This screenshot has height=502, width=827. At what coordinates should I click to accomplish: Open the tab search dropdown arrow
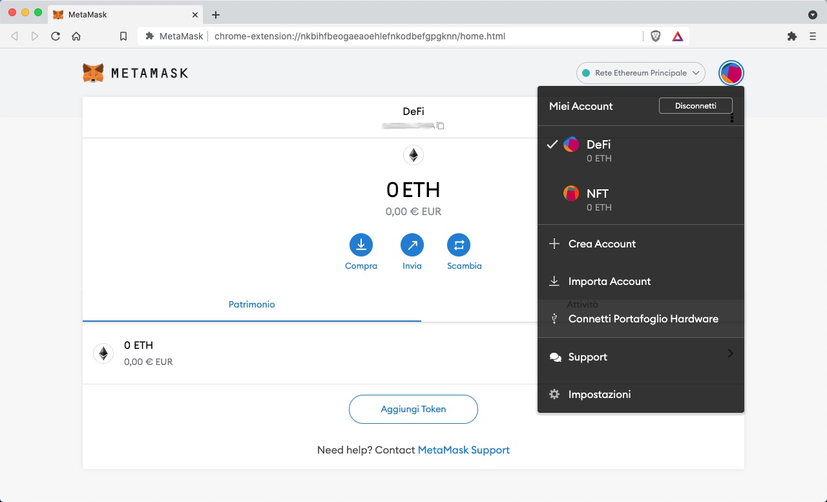pos(813,14)
